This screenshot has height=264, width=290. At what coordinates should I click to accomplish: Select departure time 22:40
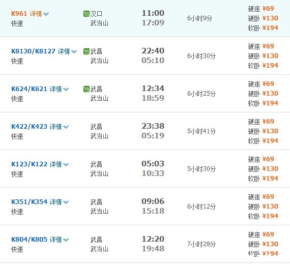click(x=153, y=51)
